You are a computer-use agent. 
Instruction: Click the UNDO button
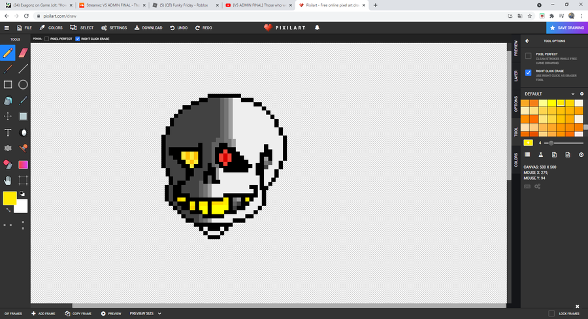tap(178, 27)
